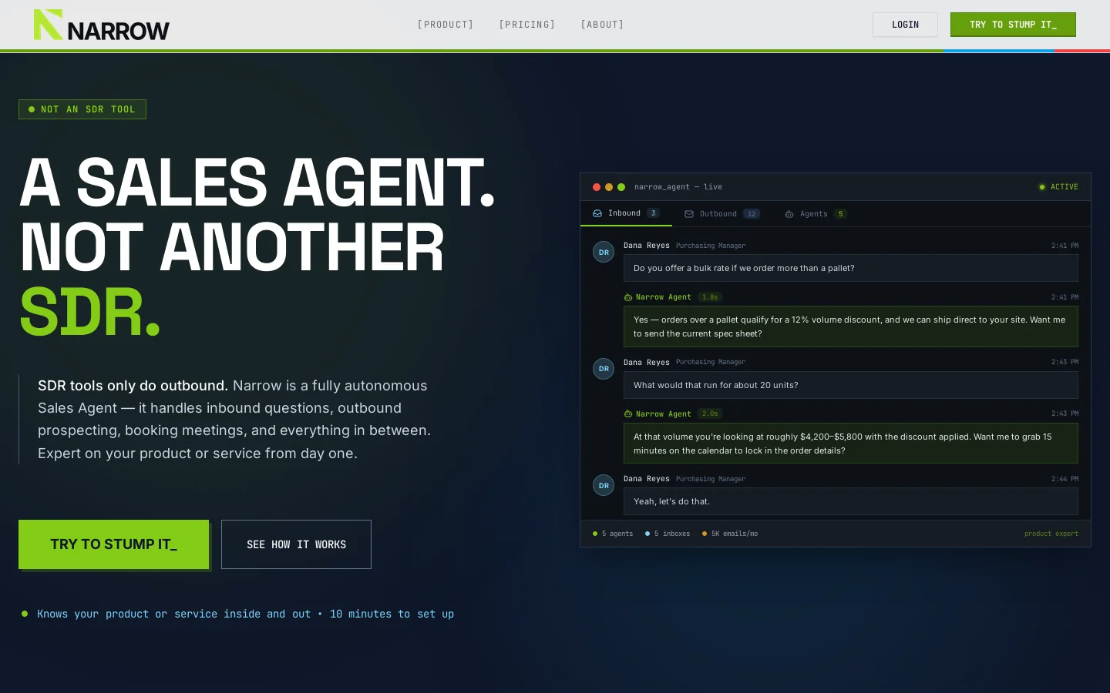This screenshot has width=1110, height=693.
Task: Click the robot icon on the 2.0s Narrow Agent reply
Action: coord(628,414)
